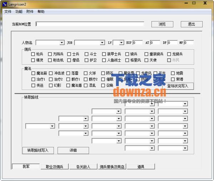
Task: Click the 详细 button
Action: click(73, 150)
